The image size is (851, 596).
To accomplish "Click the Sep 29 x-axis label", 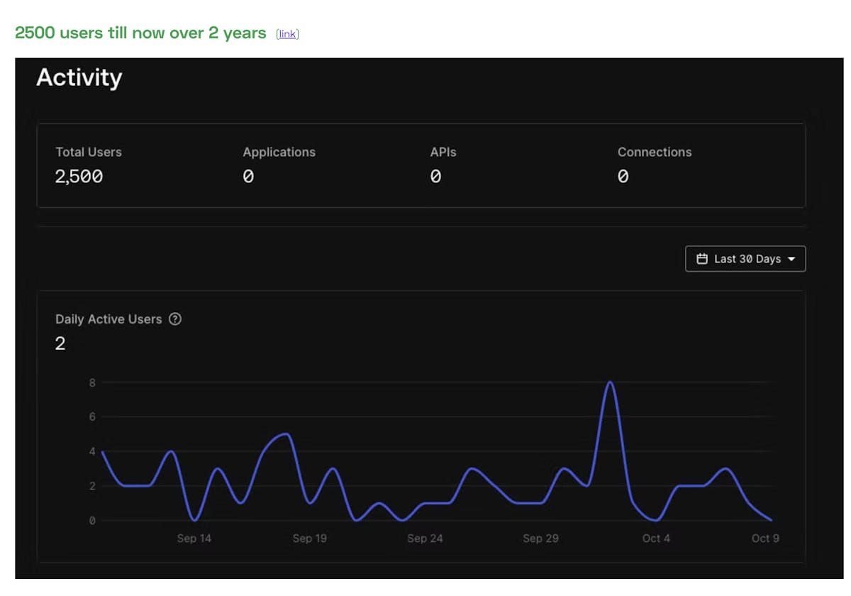I will [x=540, y=539].
